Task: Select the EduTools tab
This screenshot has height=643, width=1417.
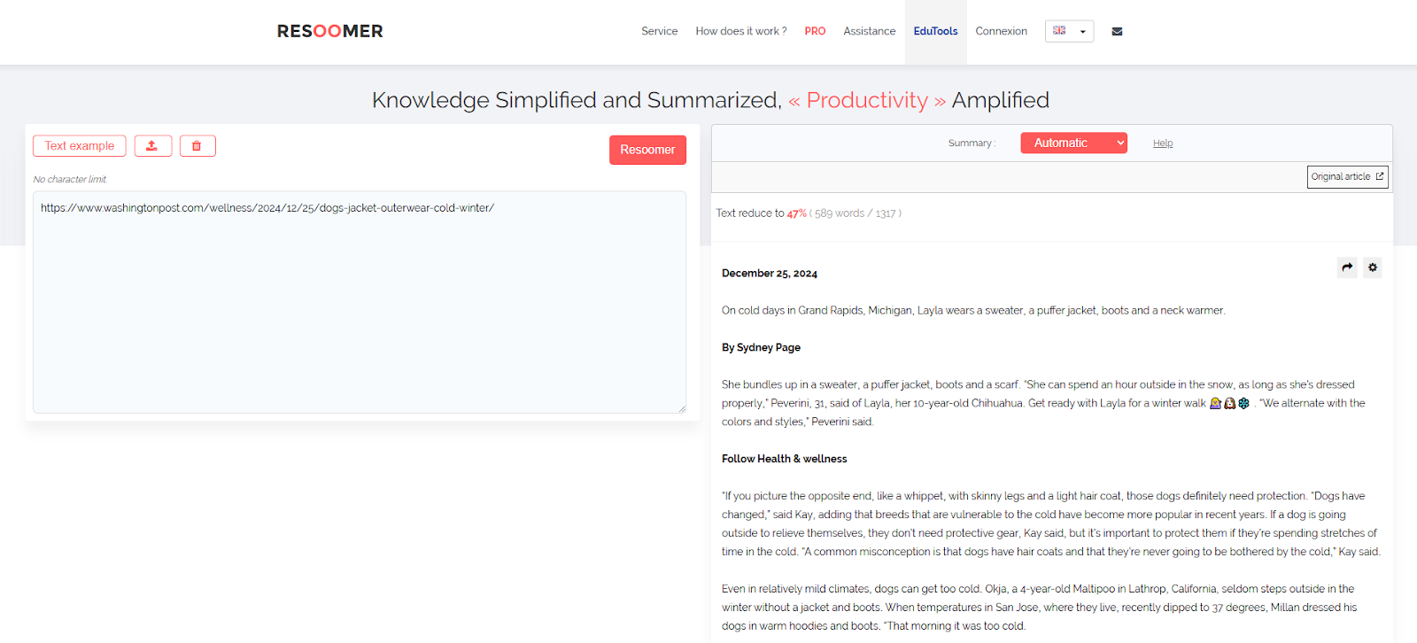Action: (935, 31)
